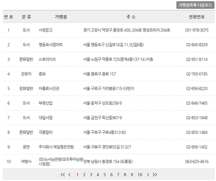Select the store name 영등포서점마트
This screenshot has width=216, height=181.
tap(51, 44)
